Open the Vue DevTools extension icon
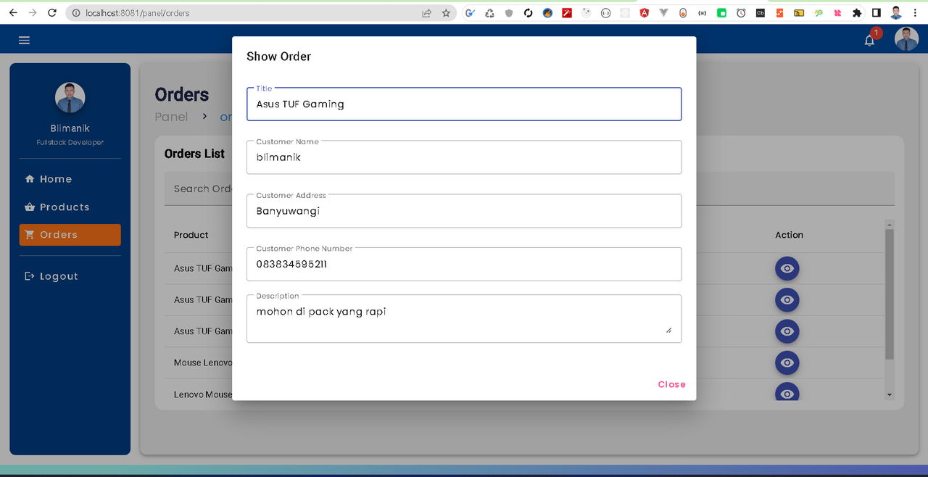Screen dimensions: 928x477 (x=663, y=13)
